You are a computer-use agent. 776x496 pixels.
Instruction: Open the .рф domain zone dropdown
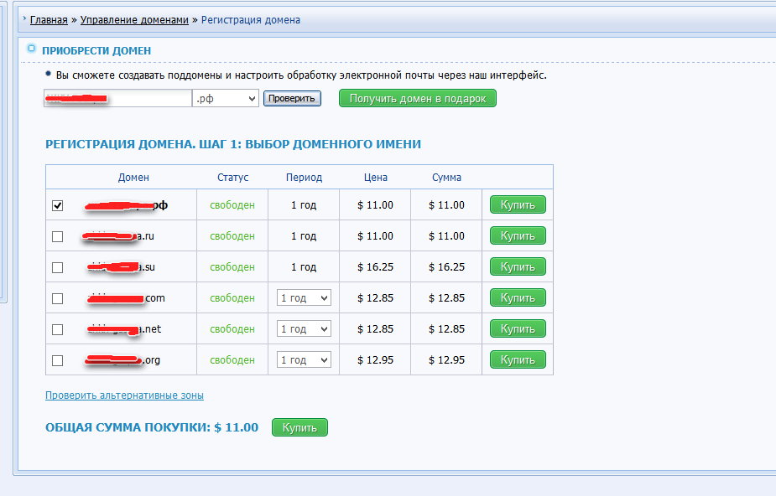pyautogui.click(x=225, y=99)
